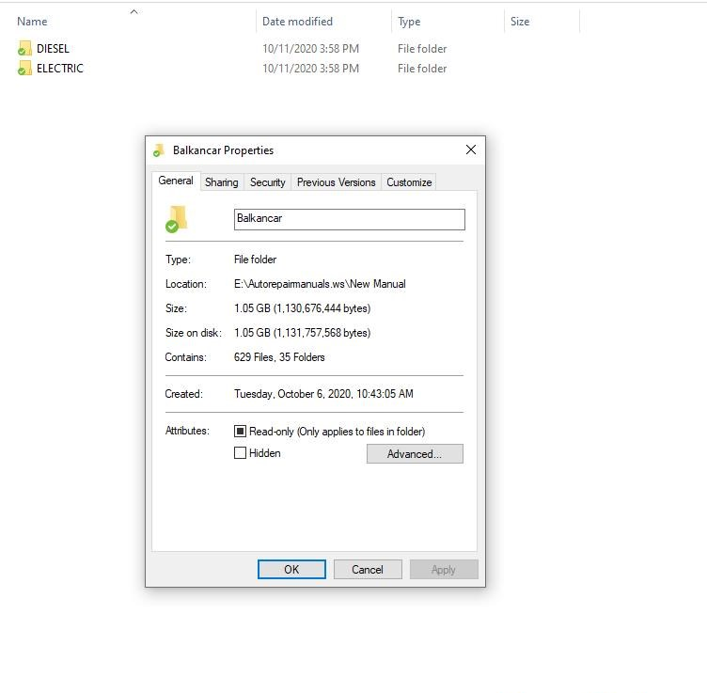Screen dimensions: 707x693
Task: Click the sort arrow above Name column
Action: [134, 12]
